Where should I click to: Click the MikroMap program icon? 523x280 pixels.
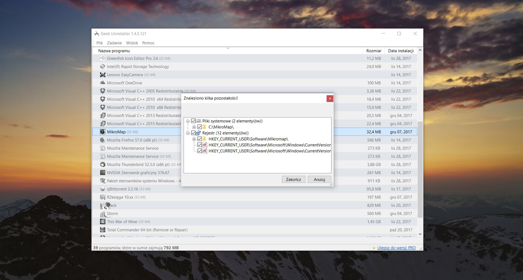[x=102, y=132]
